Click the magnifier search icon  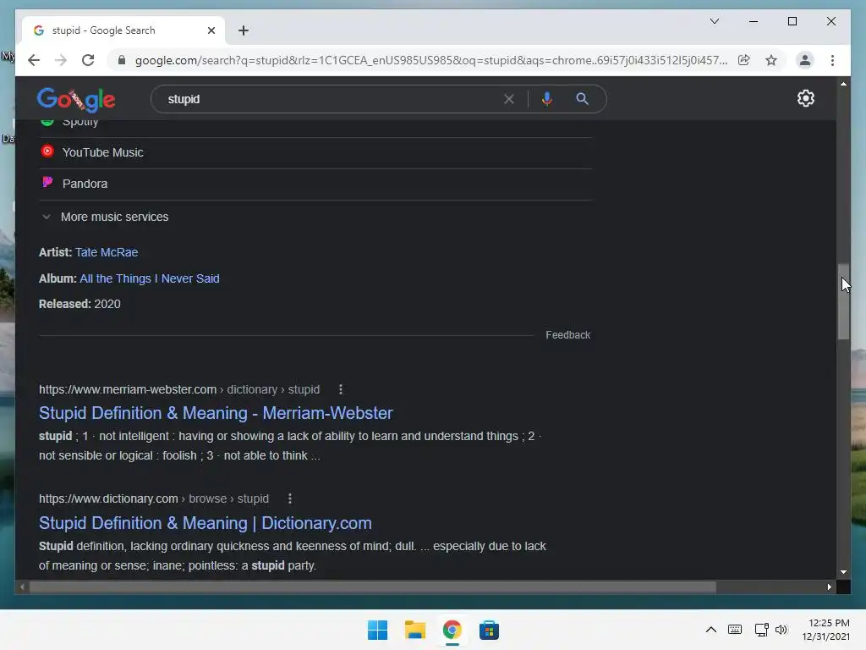click(x=582, y=99)
